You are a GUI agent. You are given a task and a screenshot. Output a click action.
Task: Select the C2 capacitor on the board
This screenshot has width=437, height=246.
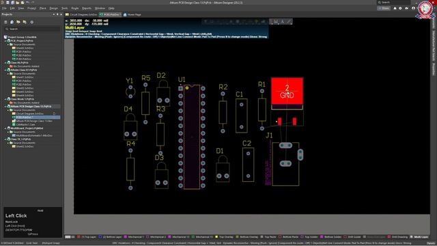(x=248, y=165)
